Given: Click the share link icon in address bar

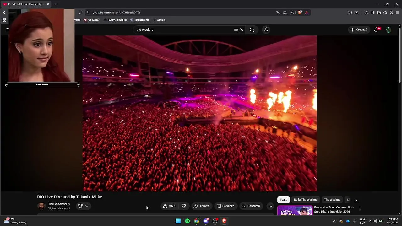Looking at the screenshot, I should click(x=292, y=13).
